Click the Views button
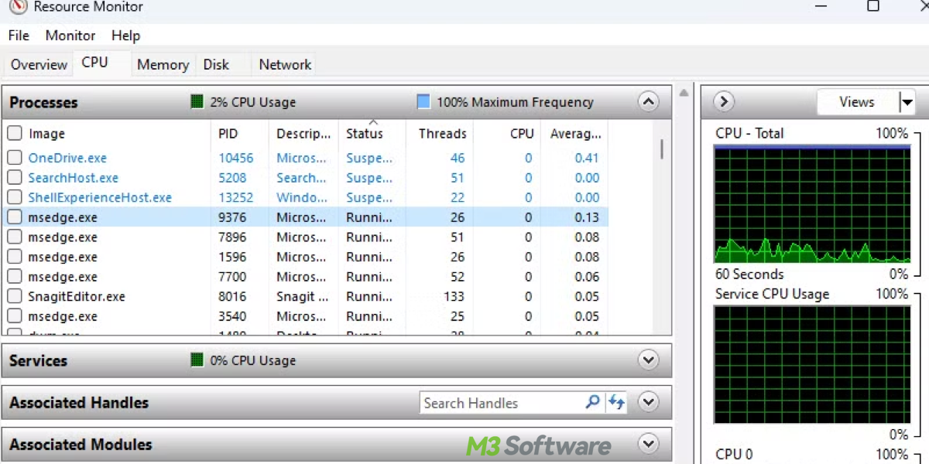 [x=857, y=102]
